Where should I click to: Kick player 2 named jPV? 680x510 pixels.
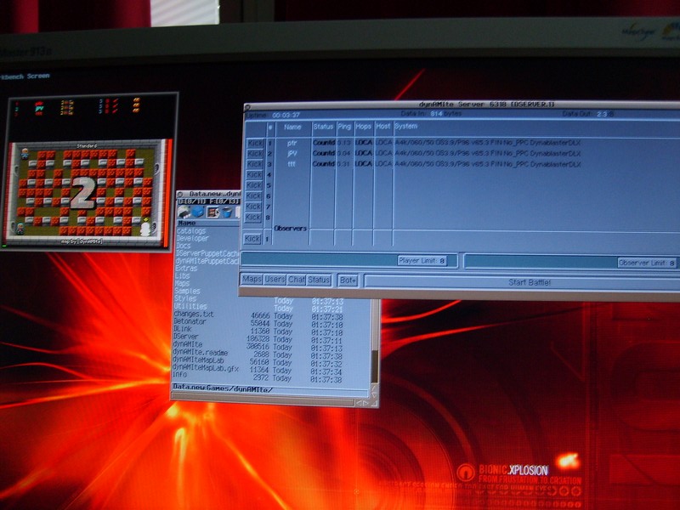pos(254,154)
